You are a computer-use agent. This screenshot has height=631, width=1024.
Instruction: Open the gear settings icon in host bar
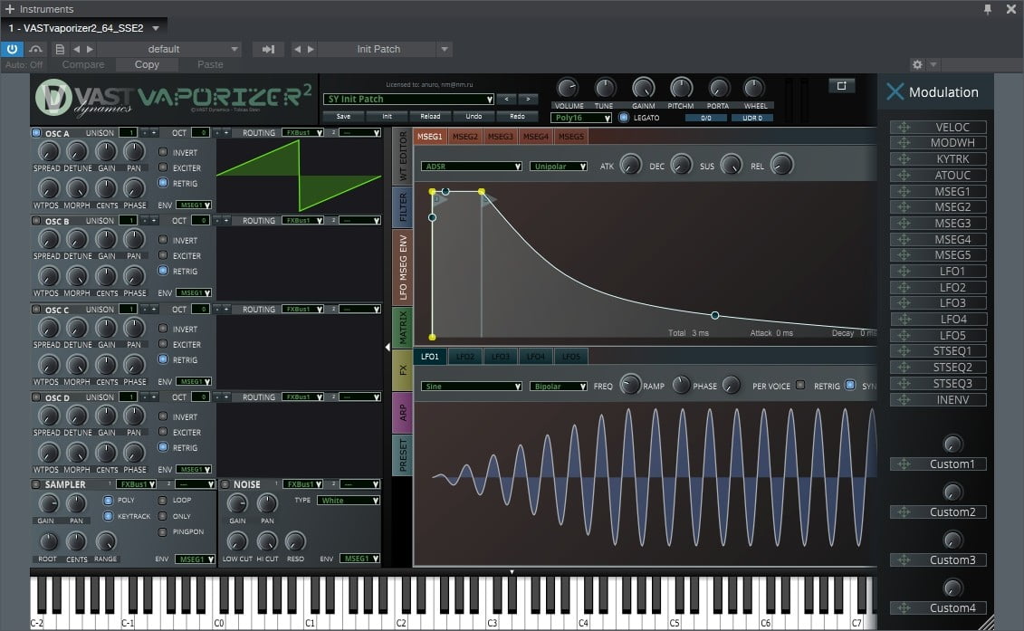point(917,64)
